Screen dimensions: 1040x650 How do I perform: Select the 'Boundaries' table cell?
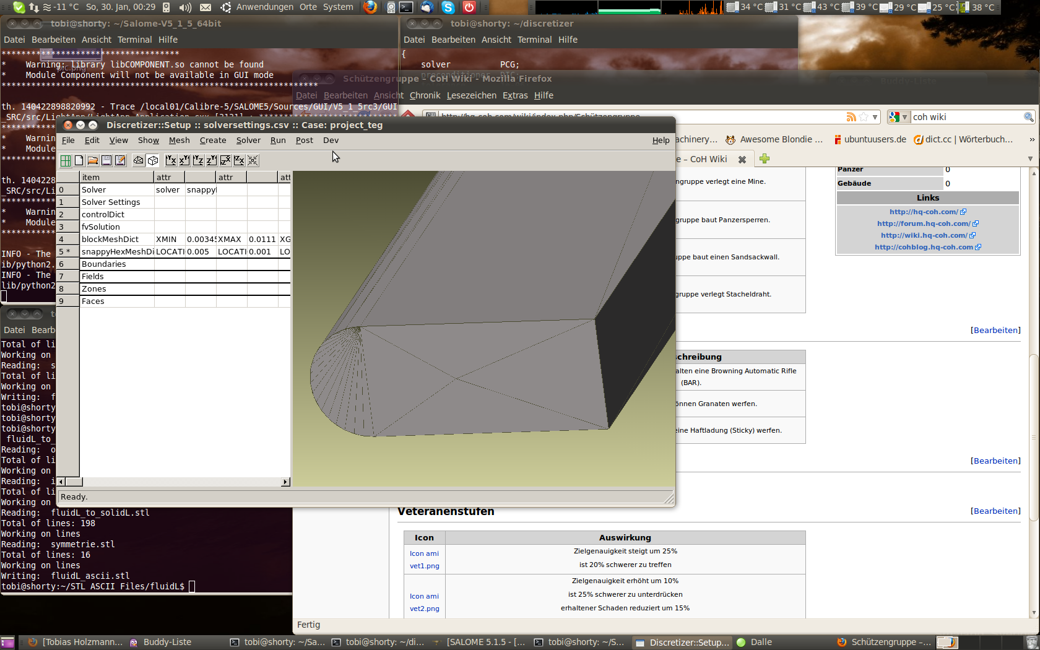(117, 264)
